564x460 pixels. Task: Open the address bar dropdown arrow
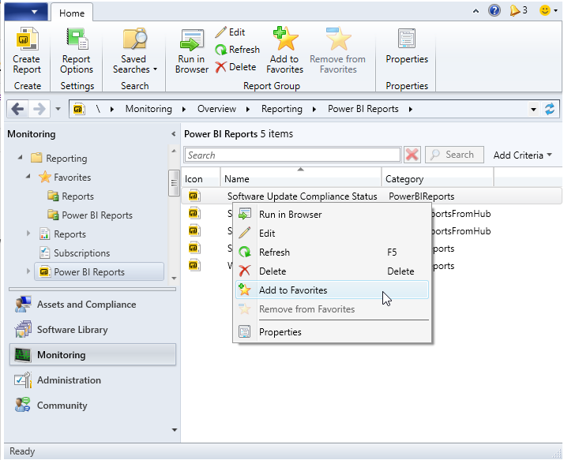tap(533, 109)
